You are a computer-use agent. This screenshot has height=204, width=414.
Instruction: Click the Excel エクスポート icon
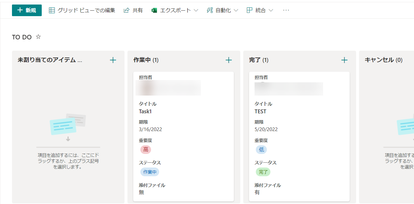point(154,10)
